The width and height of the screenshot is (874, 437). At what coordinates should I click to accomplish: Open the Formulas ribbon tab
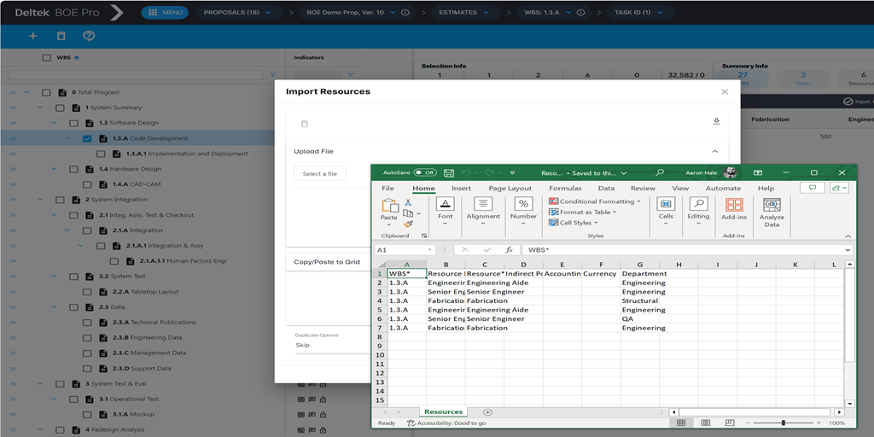point(565,188)
